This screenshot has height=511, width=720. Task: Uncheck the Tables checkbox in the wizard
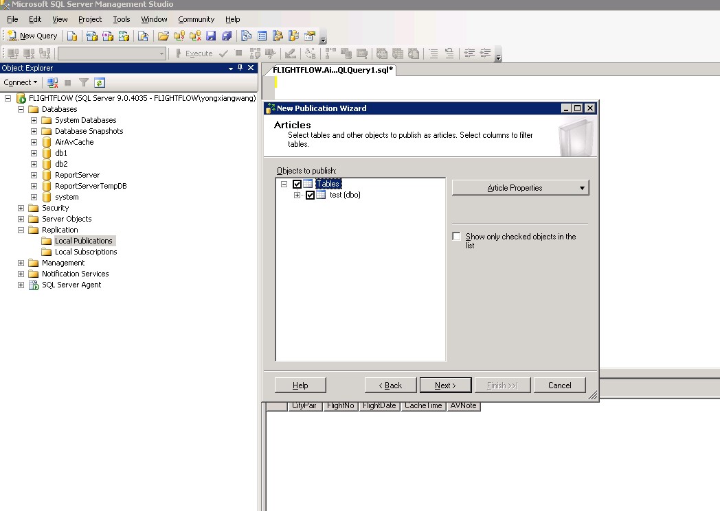(x=297, y=184)
